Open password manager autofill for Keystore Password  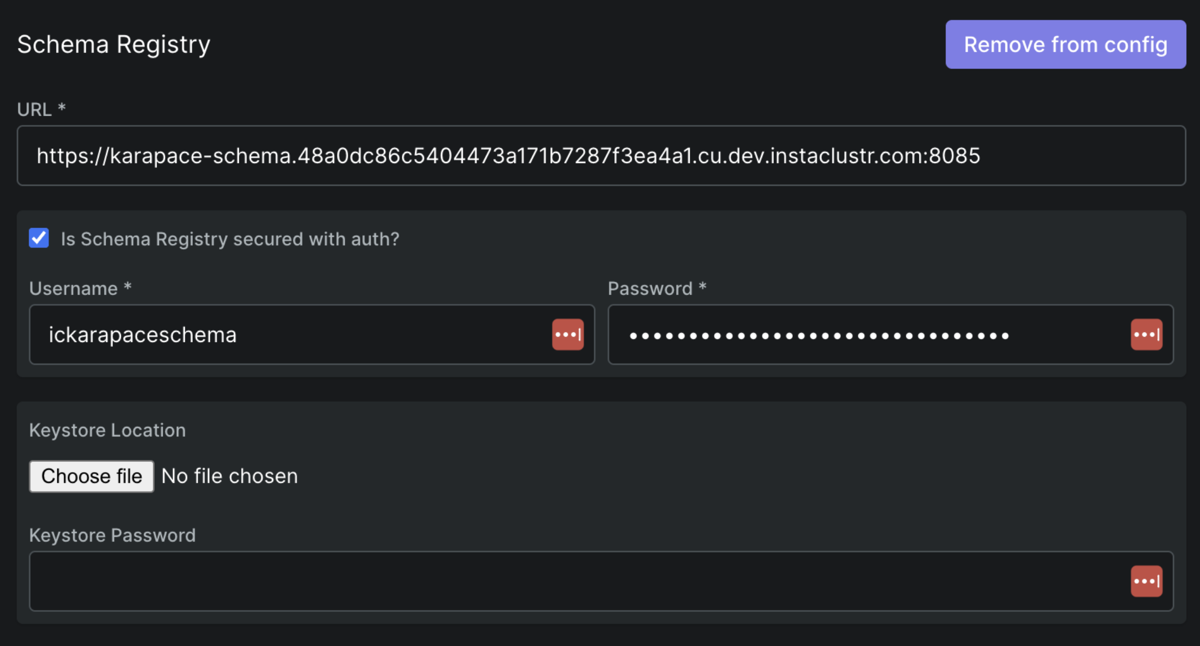pos(1146,581)
